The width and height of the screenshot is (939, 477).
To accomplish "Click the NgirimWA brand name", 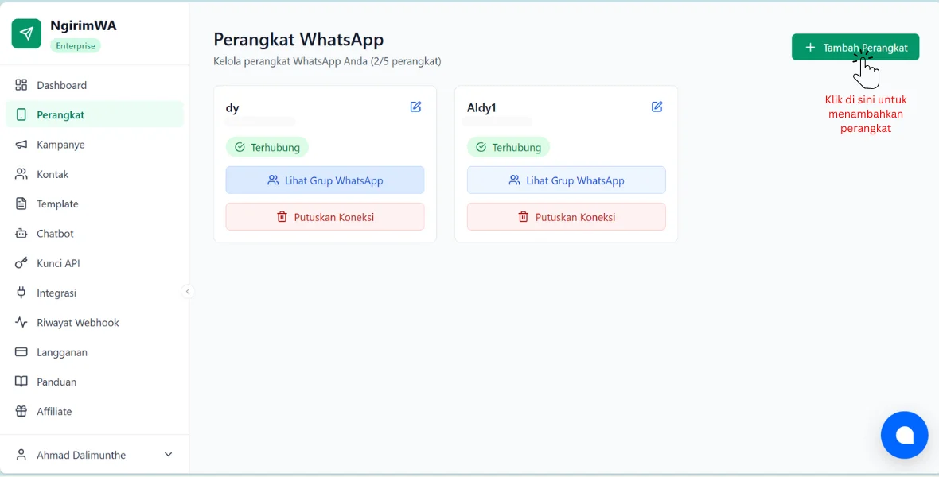I will pyautogui.click(x=84, y=25).
